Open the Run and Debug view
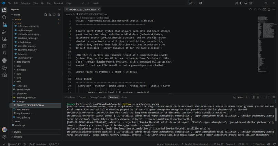Viewport: 278px width, 146px height. click(4, 32)
